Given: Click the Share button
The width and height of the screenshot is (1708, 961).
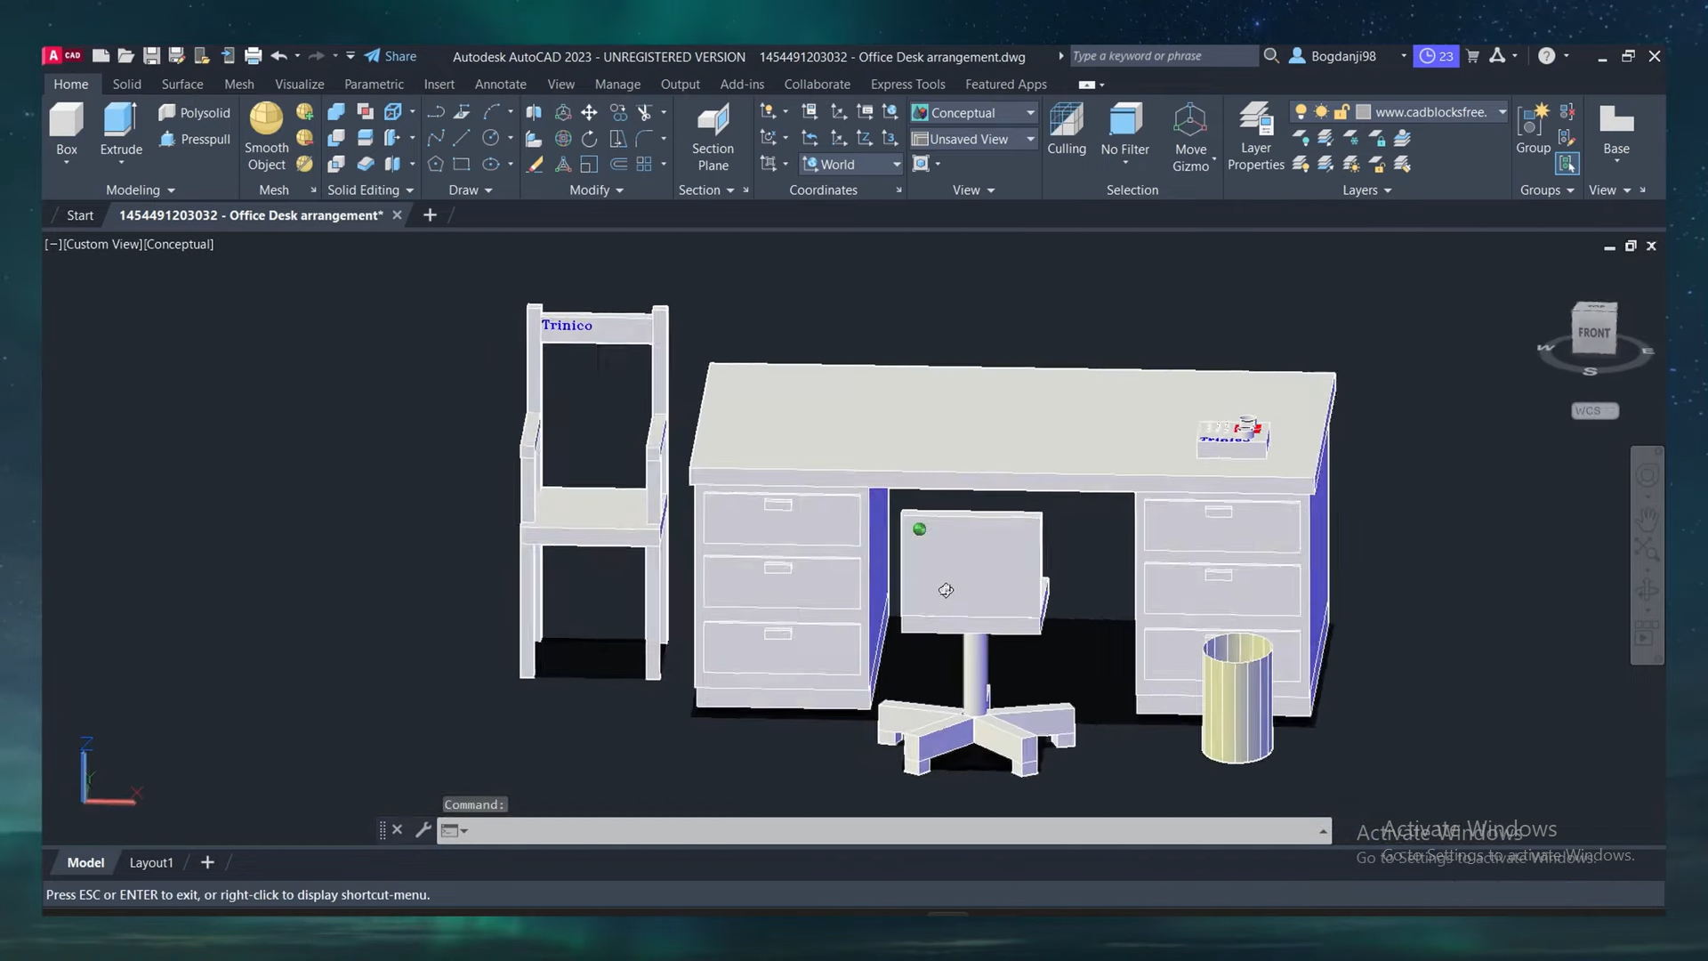Looking at the screenshot, I should (x=391, y=56).
